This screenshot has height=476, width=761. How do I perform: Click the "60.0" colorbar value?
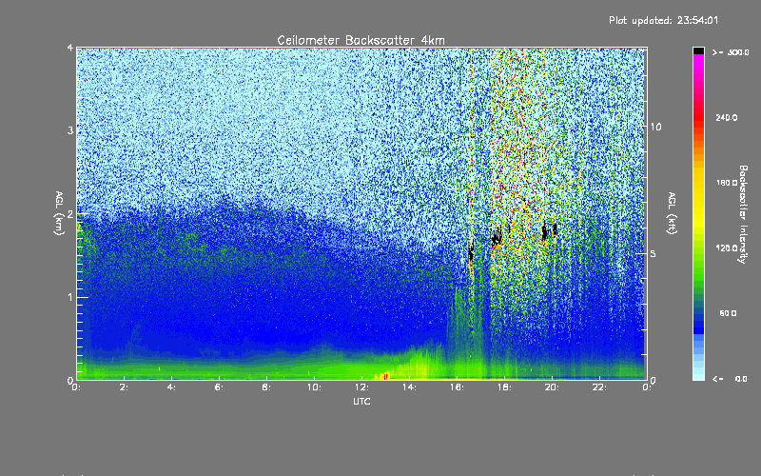[x=728, y=313]
